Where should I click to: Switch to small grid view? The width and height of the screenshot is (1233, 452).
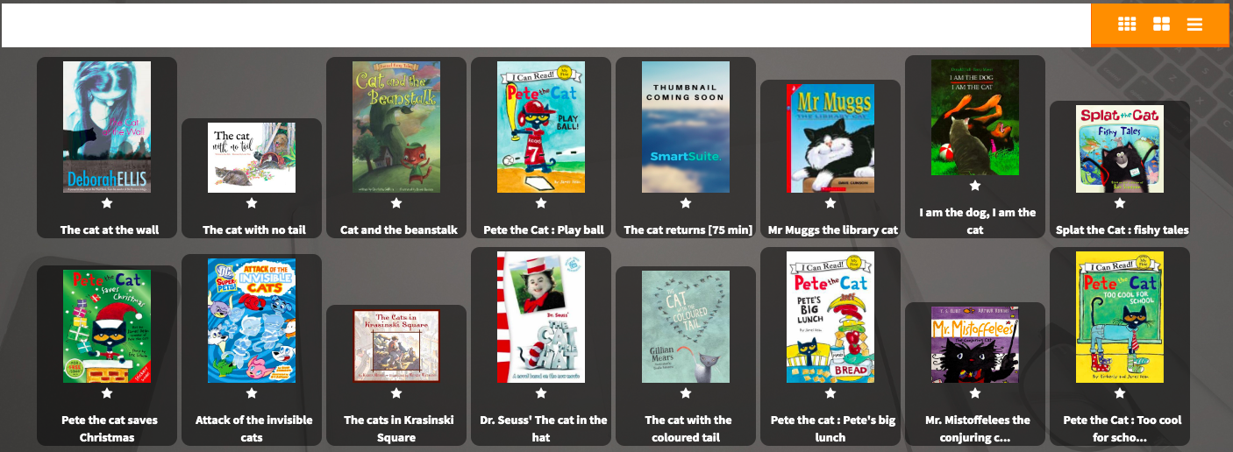tap(1127, 25)
